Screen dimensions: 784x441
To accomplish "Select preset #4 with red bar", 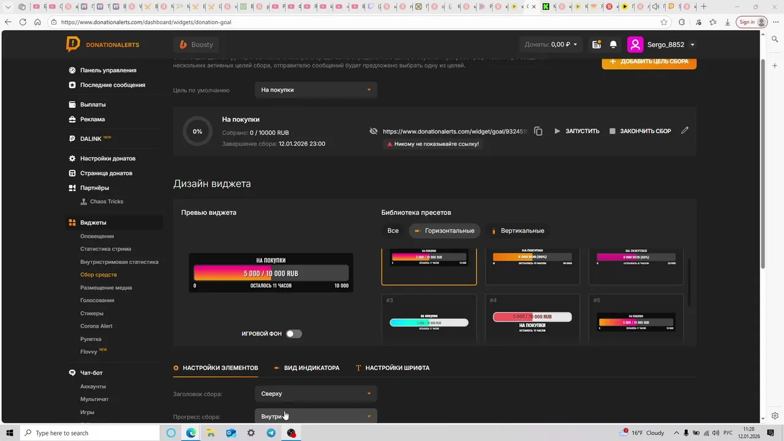I will tap(532, 320).
